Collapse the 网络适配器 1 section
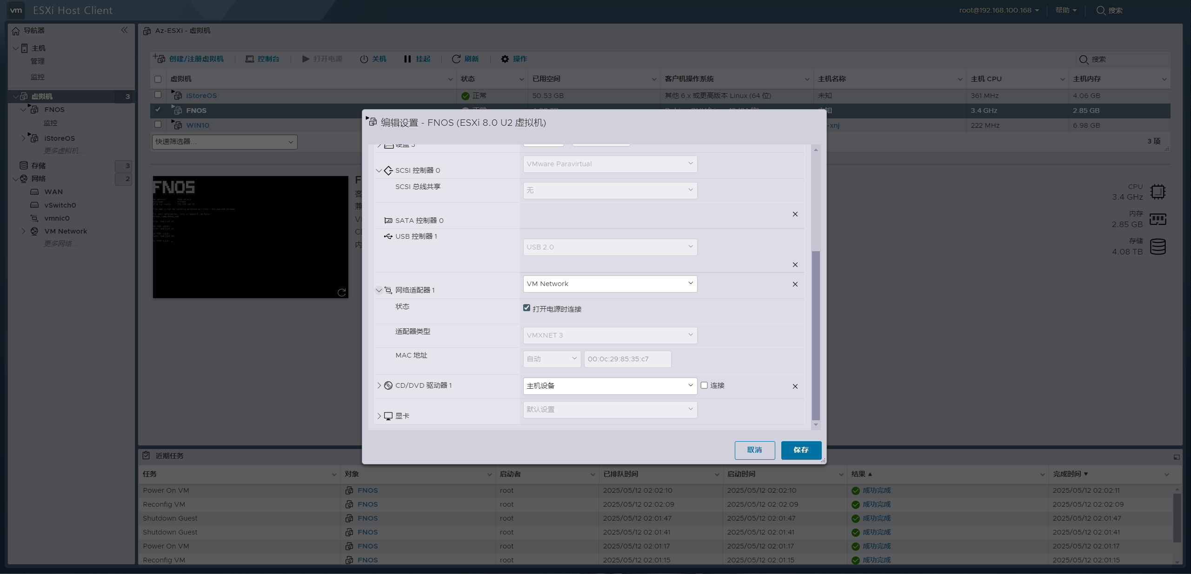The width and height of the screenshot is (1191, 574). coord(379,290)
